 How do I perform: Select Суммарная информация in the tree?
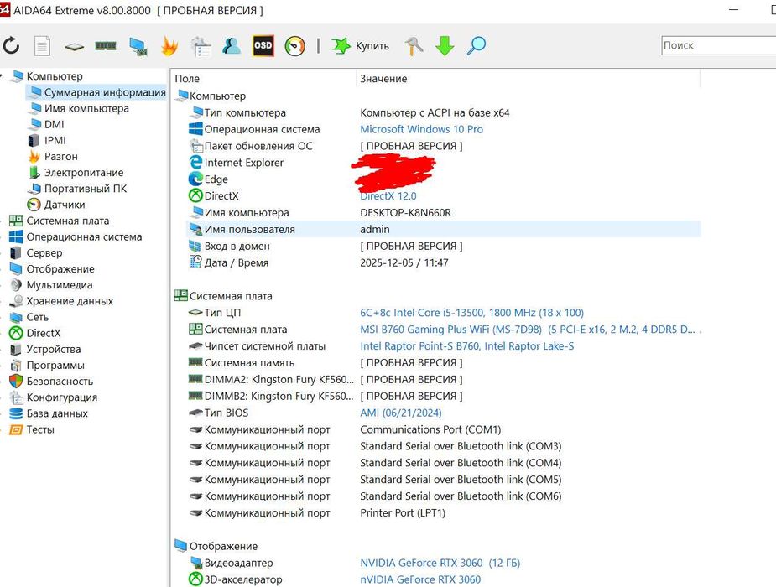tap(105, 92)
